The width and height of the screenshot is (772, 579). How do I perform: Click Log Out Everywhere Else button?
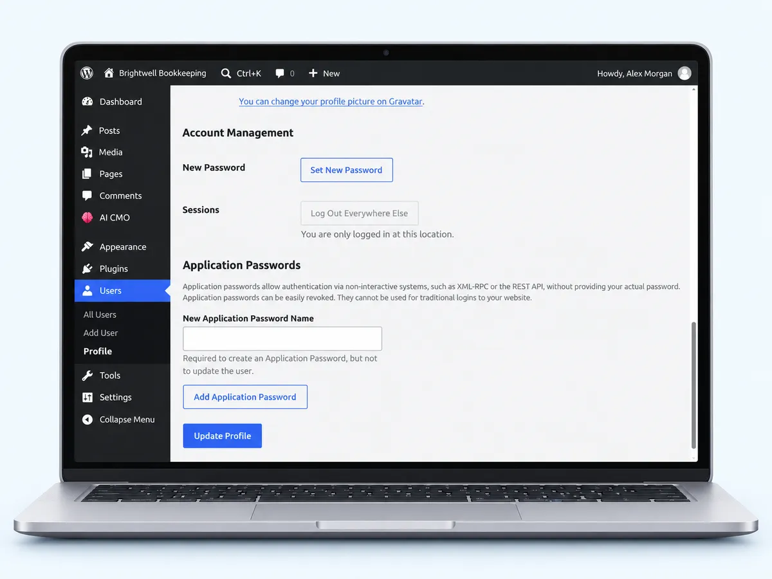360,213
